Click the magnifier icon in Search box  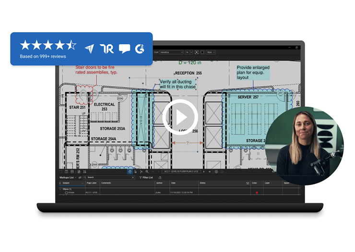tap(84, 177)
